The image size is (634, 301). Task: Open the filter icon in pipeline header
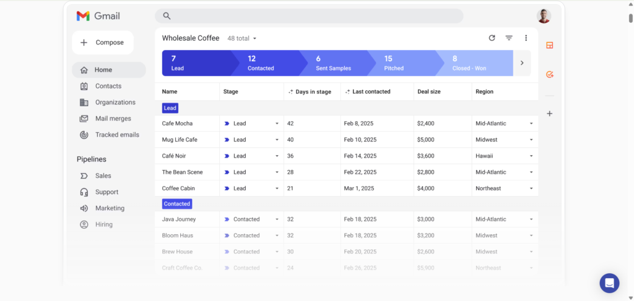pyautogui.click(x=509, y=38)
